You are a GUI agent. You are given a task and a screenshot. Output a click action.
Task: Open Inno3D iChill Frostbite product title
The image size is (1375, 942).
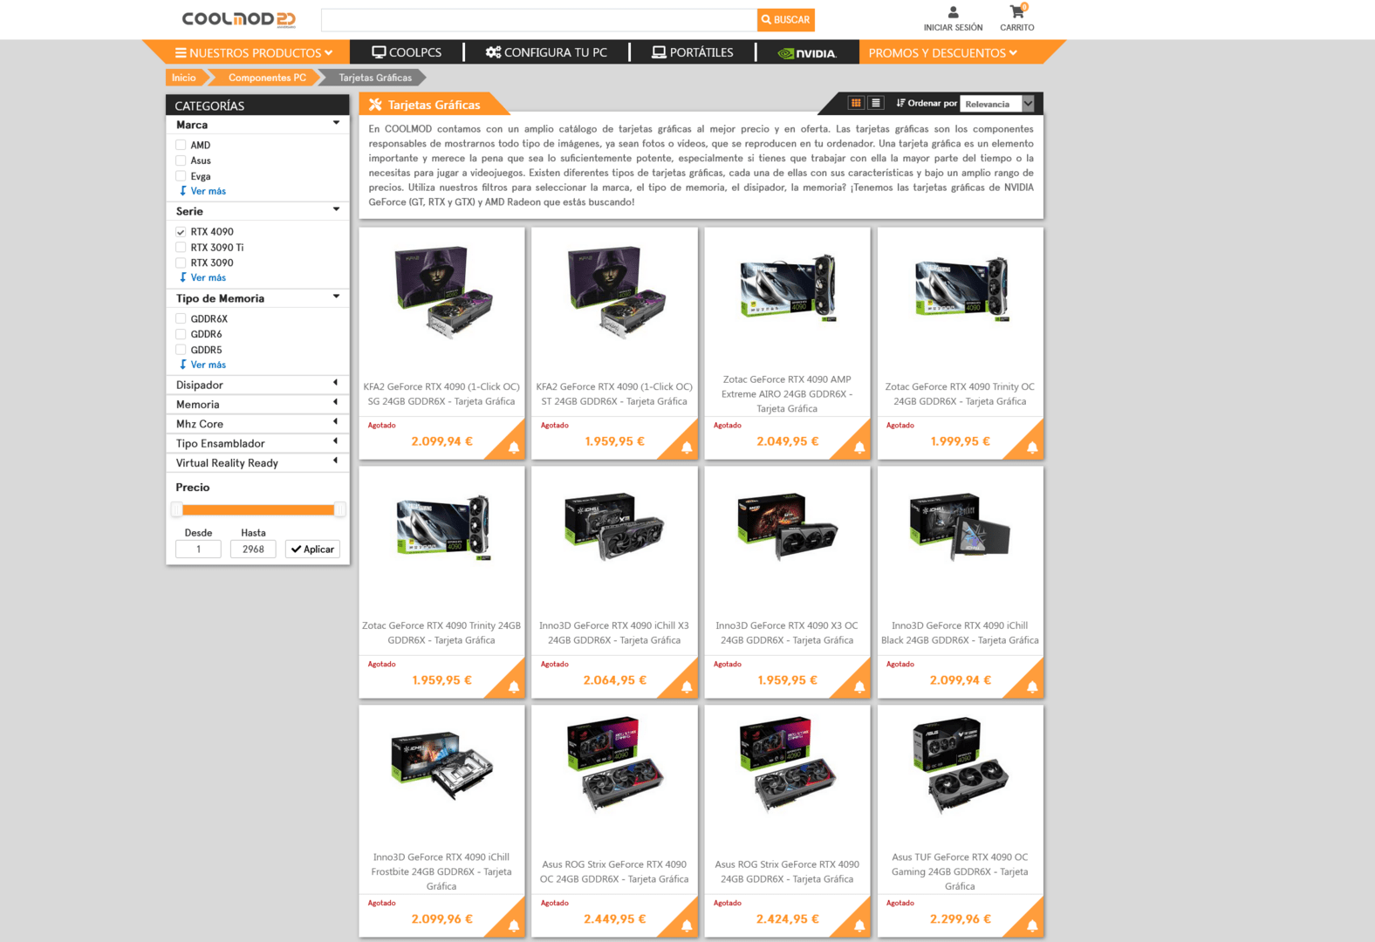coord(441,871)
